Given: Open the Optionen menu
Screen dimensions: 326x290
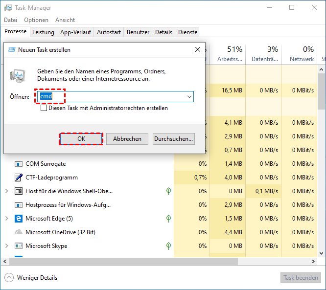Looking at the screenshot, I should pos(36,20).
